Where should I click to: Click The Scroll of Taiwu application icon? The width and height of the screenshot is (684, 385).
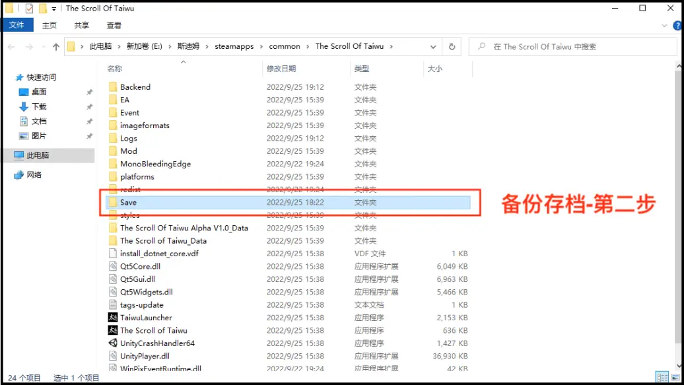coord(113,330)
